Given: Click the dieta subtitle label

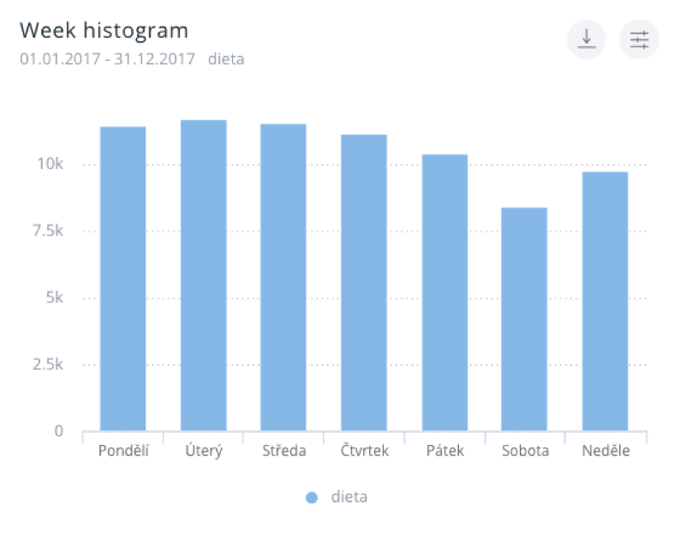Looking at the screenshot, I should pos(226,60).
